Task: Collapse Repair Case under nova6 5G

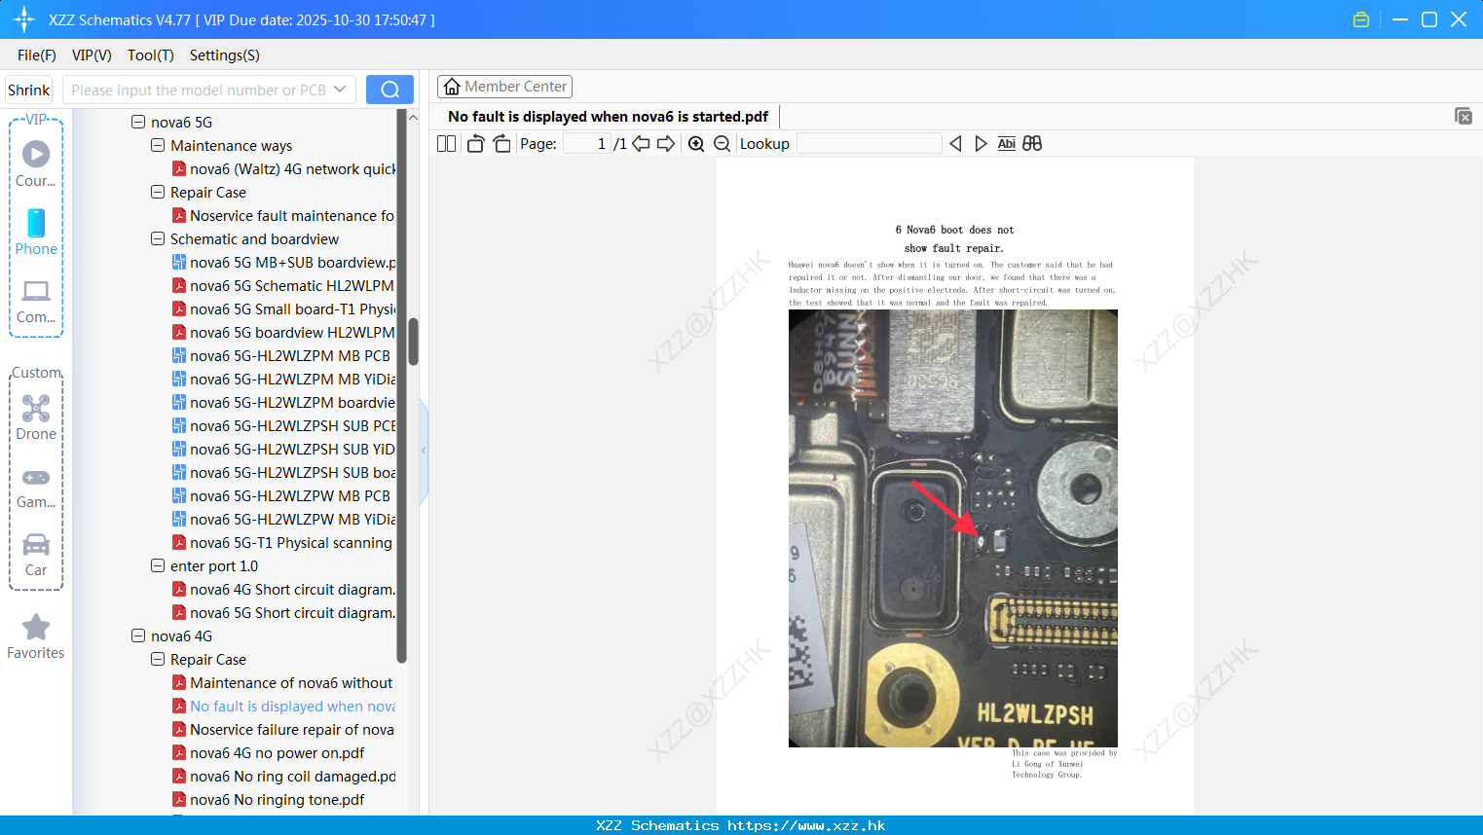Action: [158, 193]
